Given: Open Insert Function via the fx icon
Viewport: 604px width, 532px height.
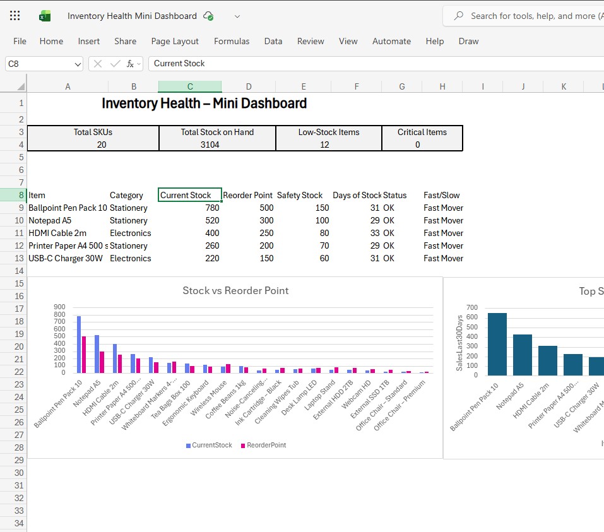Looking at the screenshot, I should click(131, 63).
